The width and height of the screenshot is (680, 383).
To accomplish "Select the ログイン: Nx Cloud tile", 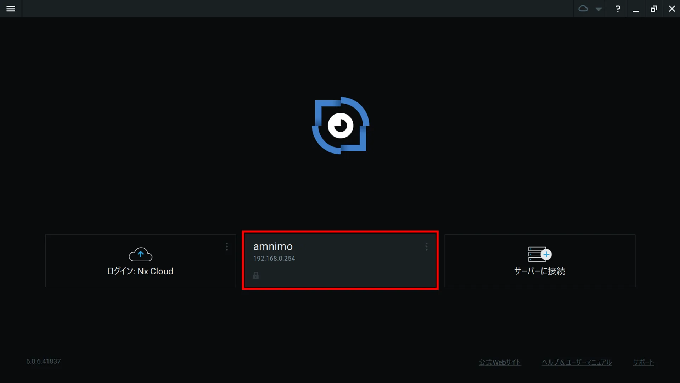I will coord(140,261).
